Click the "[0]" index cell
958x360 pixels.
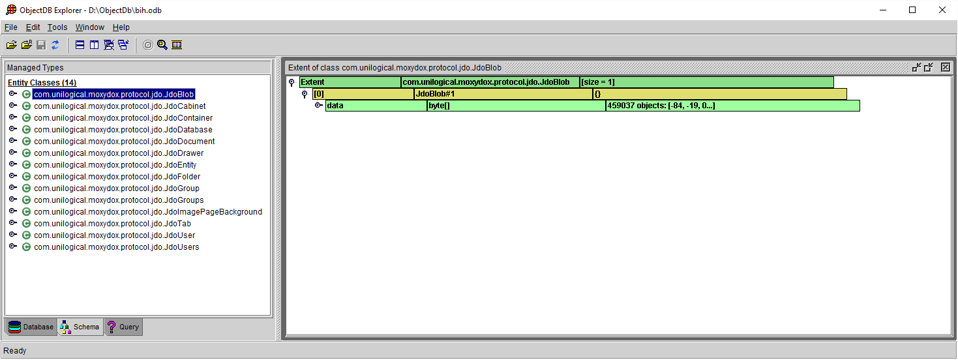tap(363, 94)
